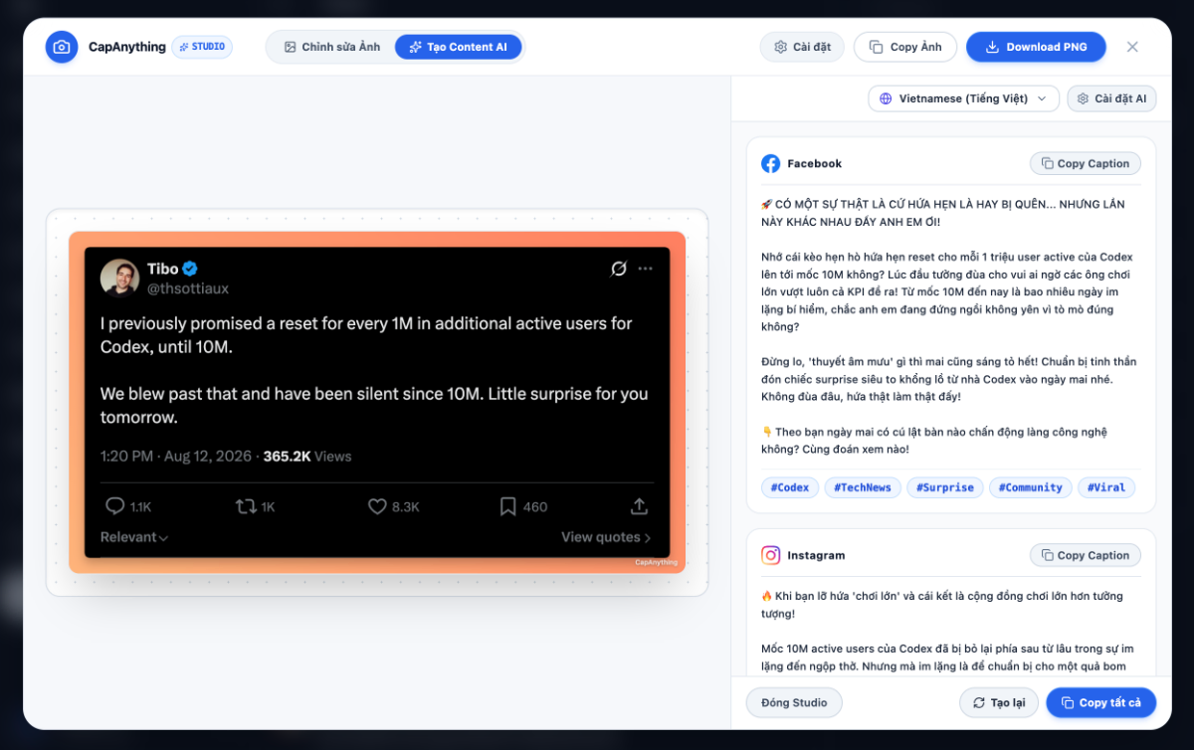Click the blue verified badge beside Tibo
This screenshot has height=750, width=1194.
point(191,269)
